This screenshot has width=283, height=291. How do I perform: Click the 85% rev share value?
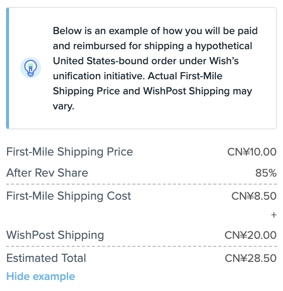coord(266,173)
